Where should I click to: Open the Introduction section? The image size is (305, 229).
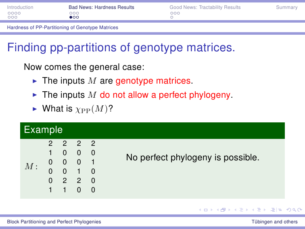20,7
